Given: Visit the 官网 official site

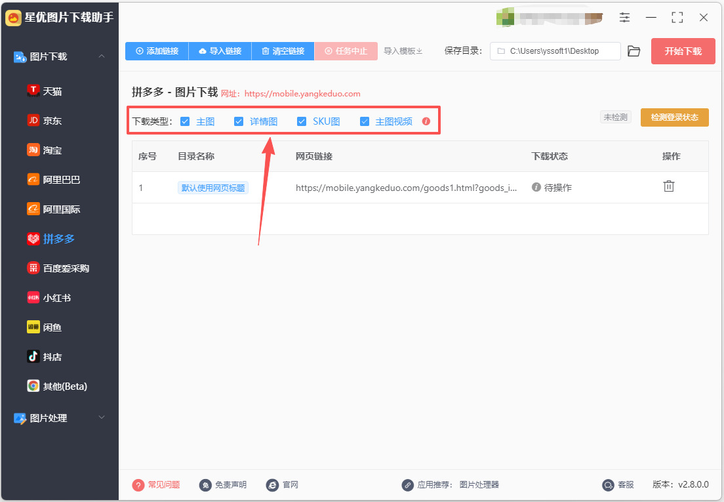Looking at the screenshot, I should 282,485.
